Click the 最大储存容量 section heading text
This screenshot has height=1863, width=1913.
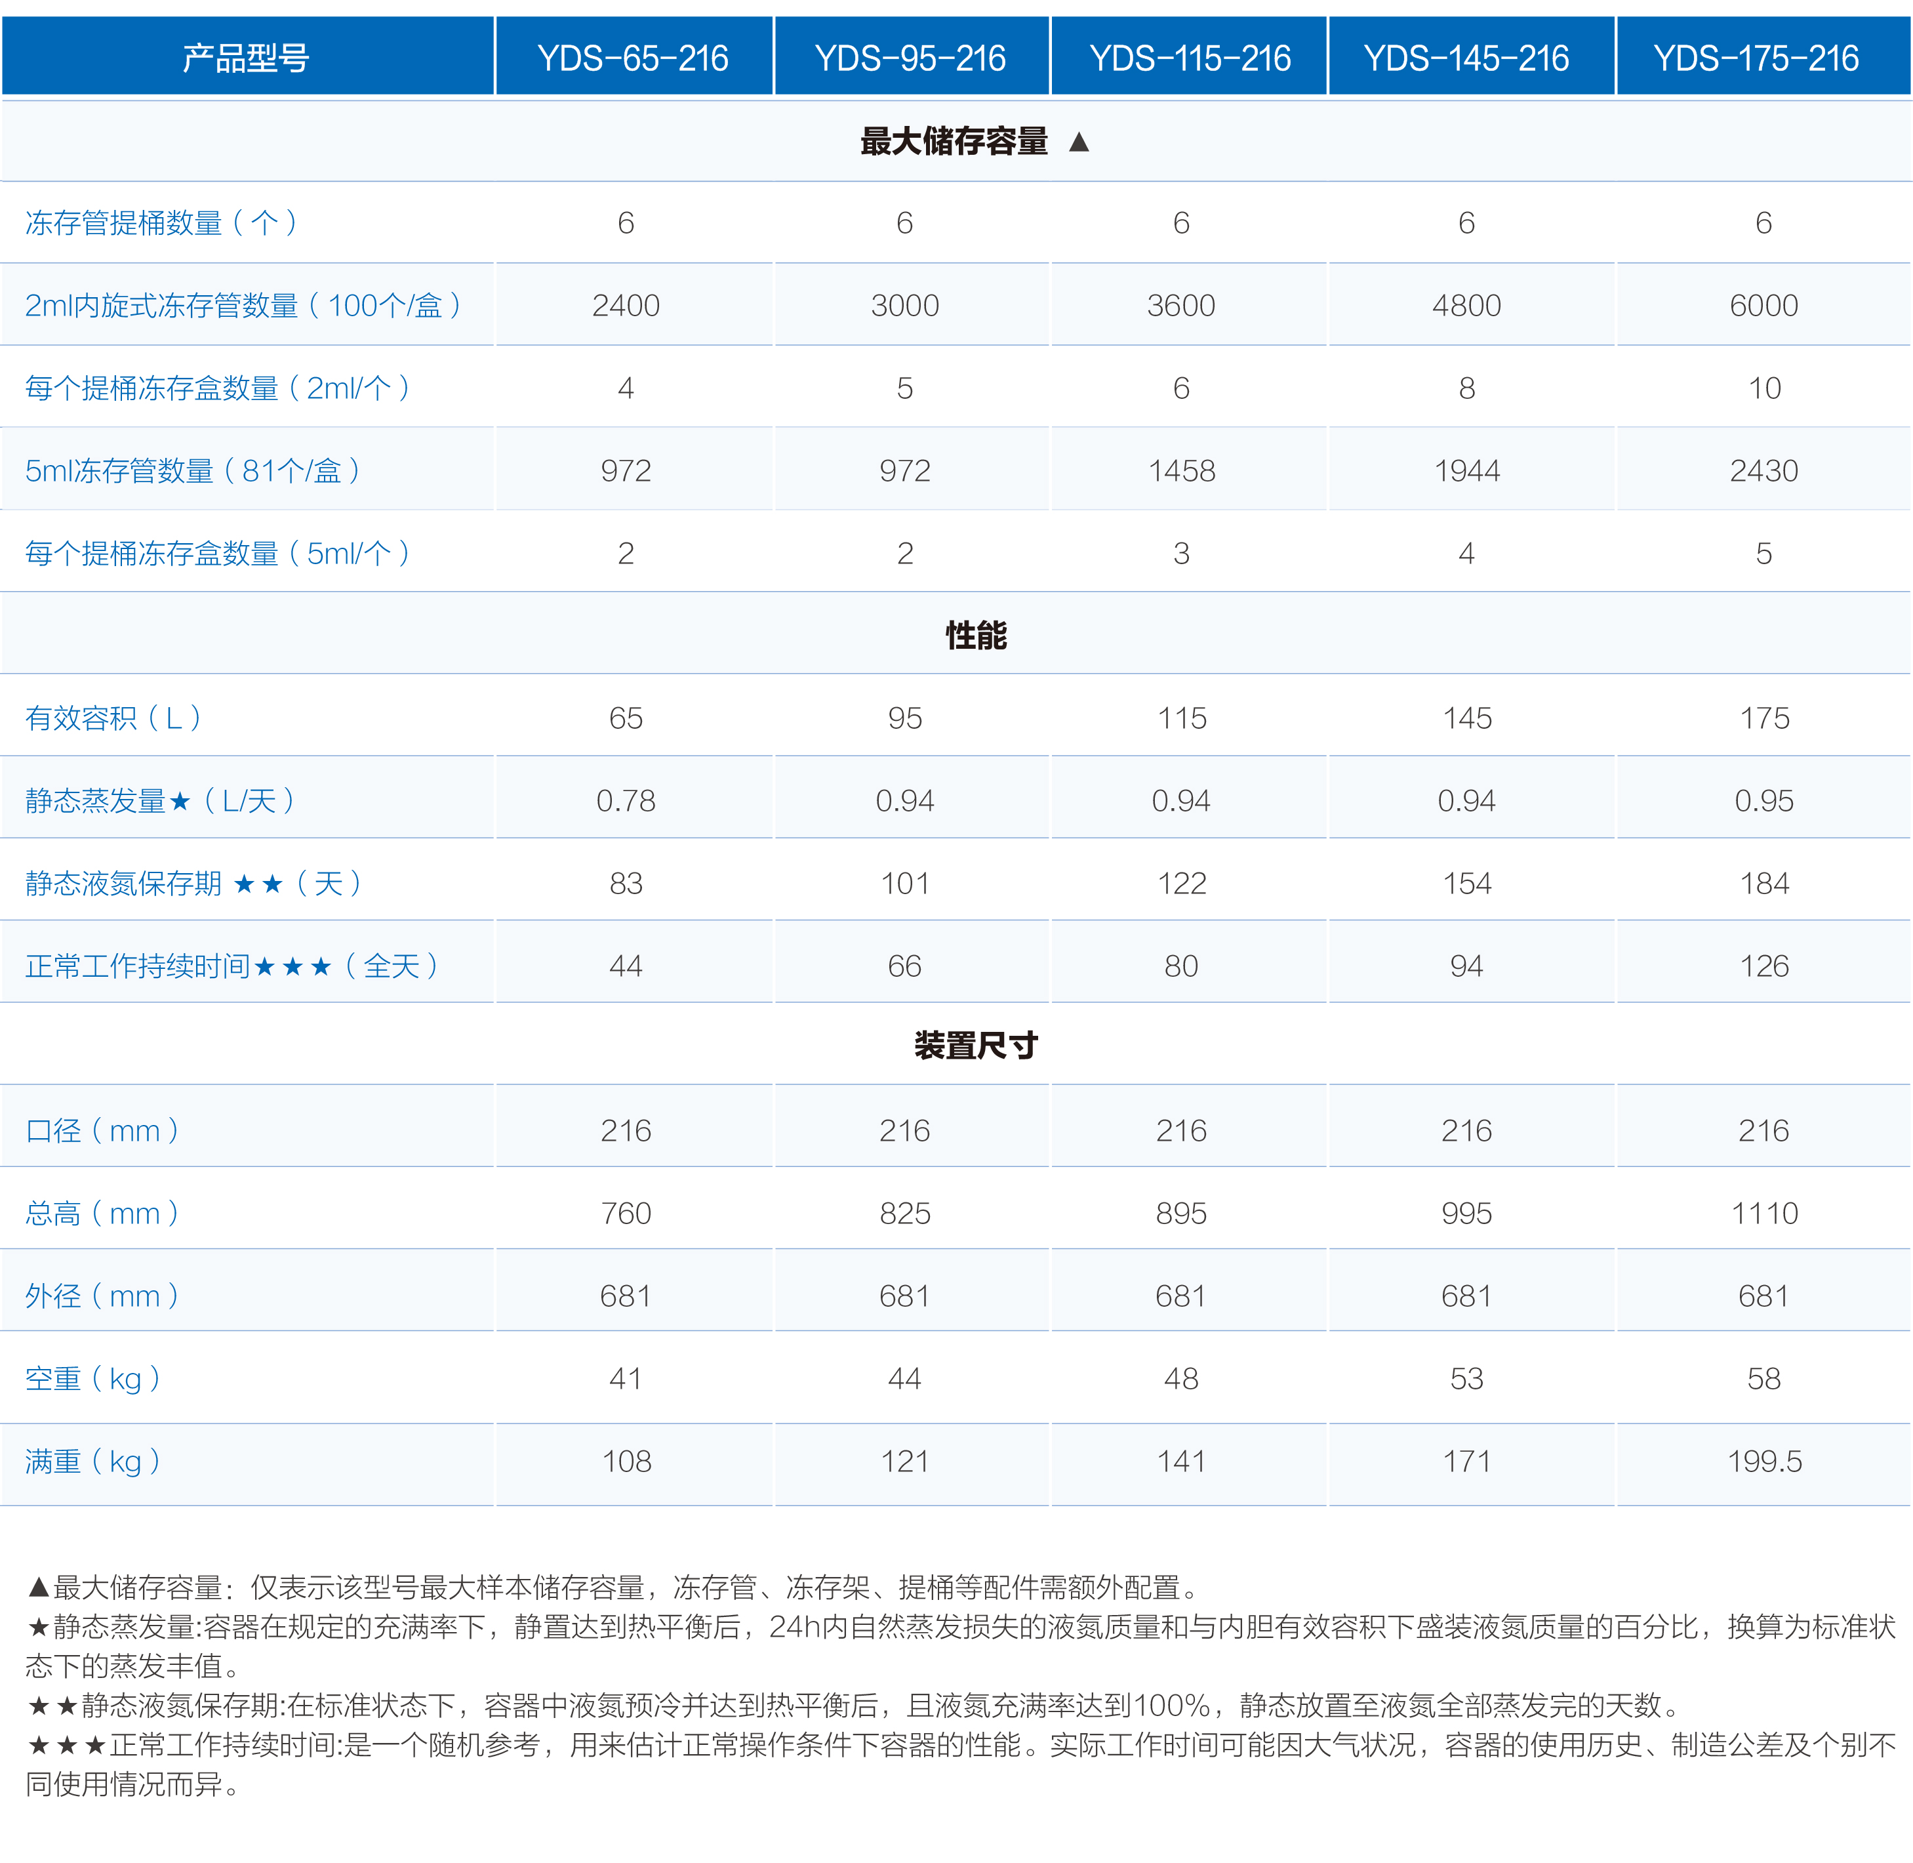tap(954, 142)
